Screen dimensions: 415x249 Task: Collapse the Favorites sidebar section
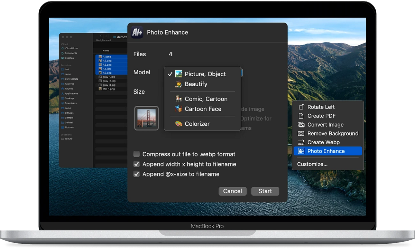coord(66,65)
